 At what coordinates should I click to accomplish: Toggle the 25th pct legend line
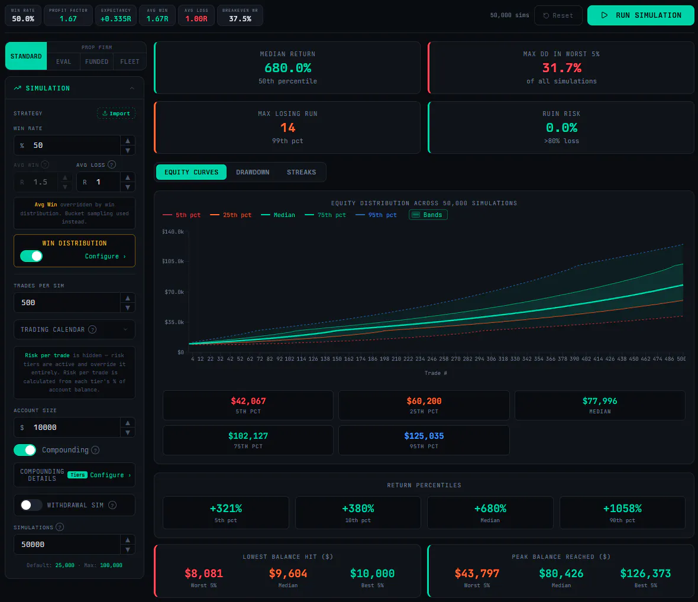coord(231,215)
